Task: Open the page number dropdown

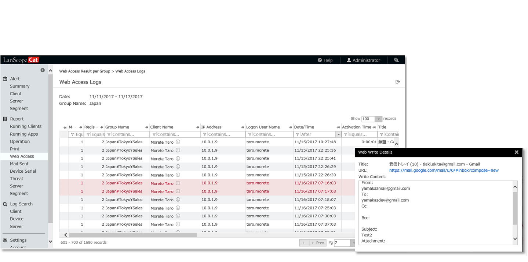Action: click(353, 243)
